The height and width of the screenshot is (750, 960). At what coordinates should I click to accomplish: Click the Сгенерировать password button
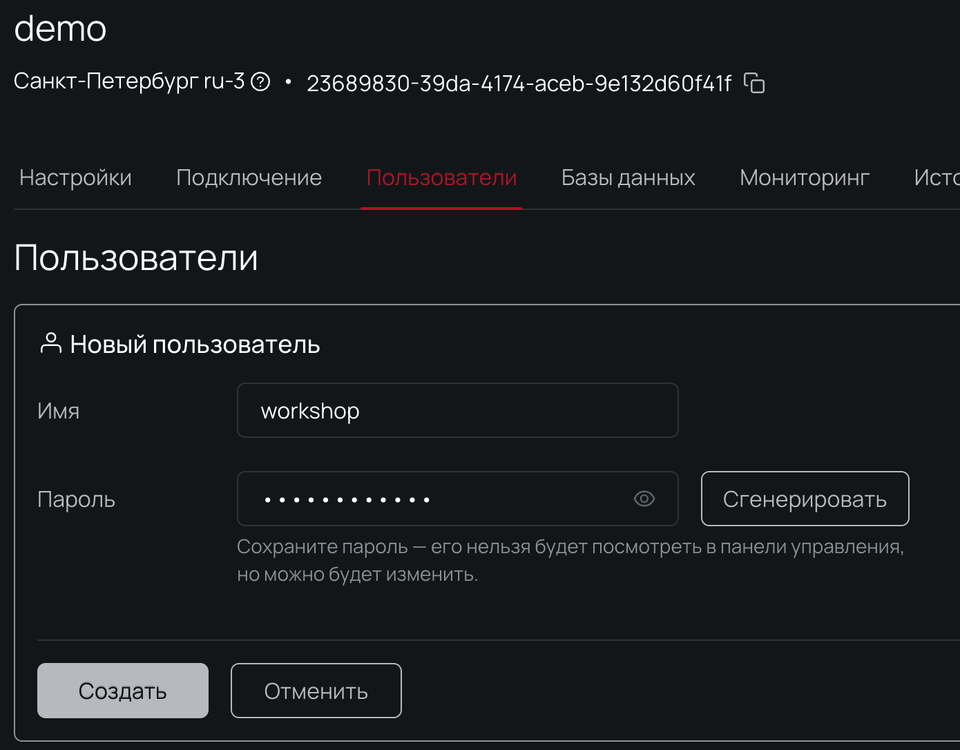pyautogui.click(x=805, y=499)
